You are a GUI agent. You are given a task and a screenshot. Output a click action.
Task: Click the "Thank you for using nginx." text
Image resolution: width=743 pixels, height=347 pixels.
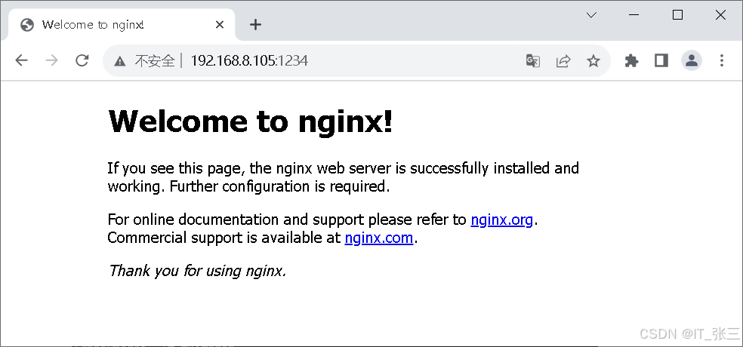pyautogui.click(x=198, y=271)
